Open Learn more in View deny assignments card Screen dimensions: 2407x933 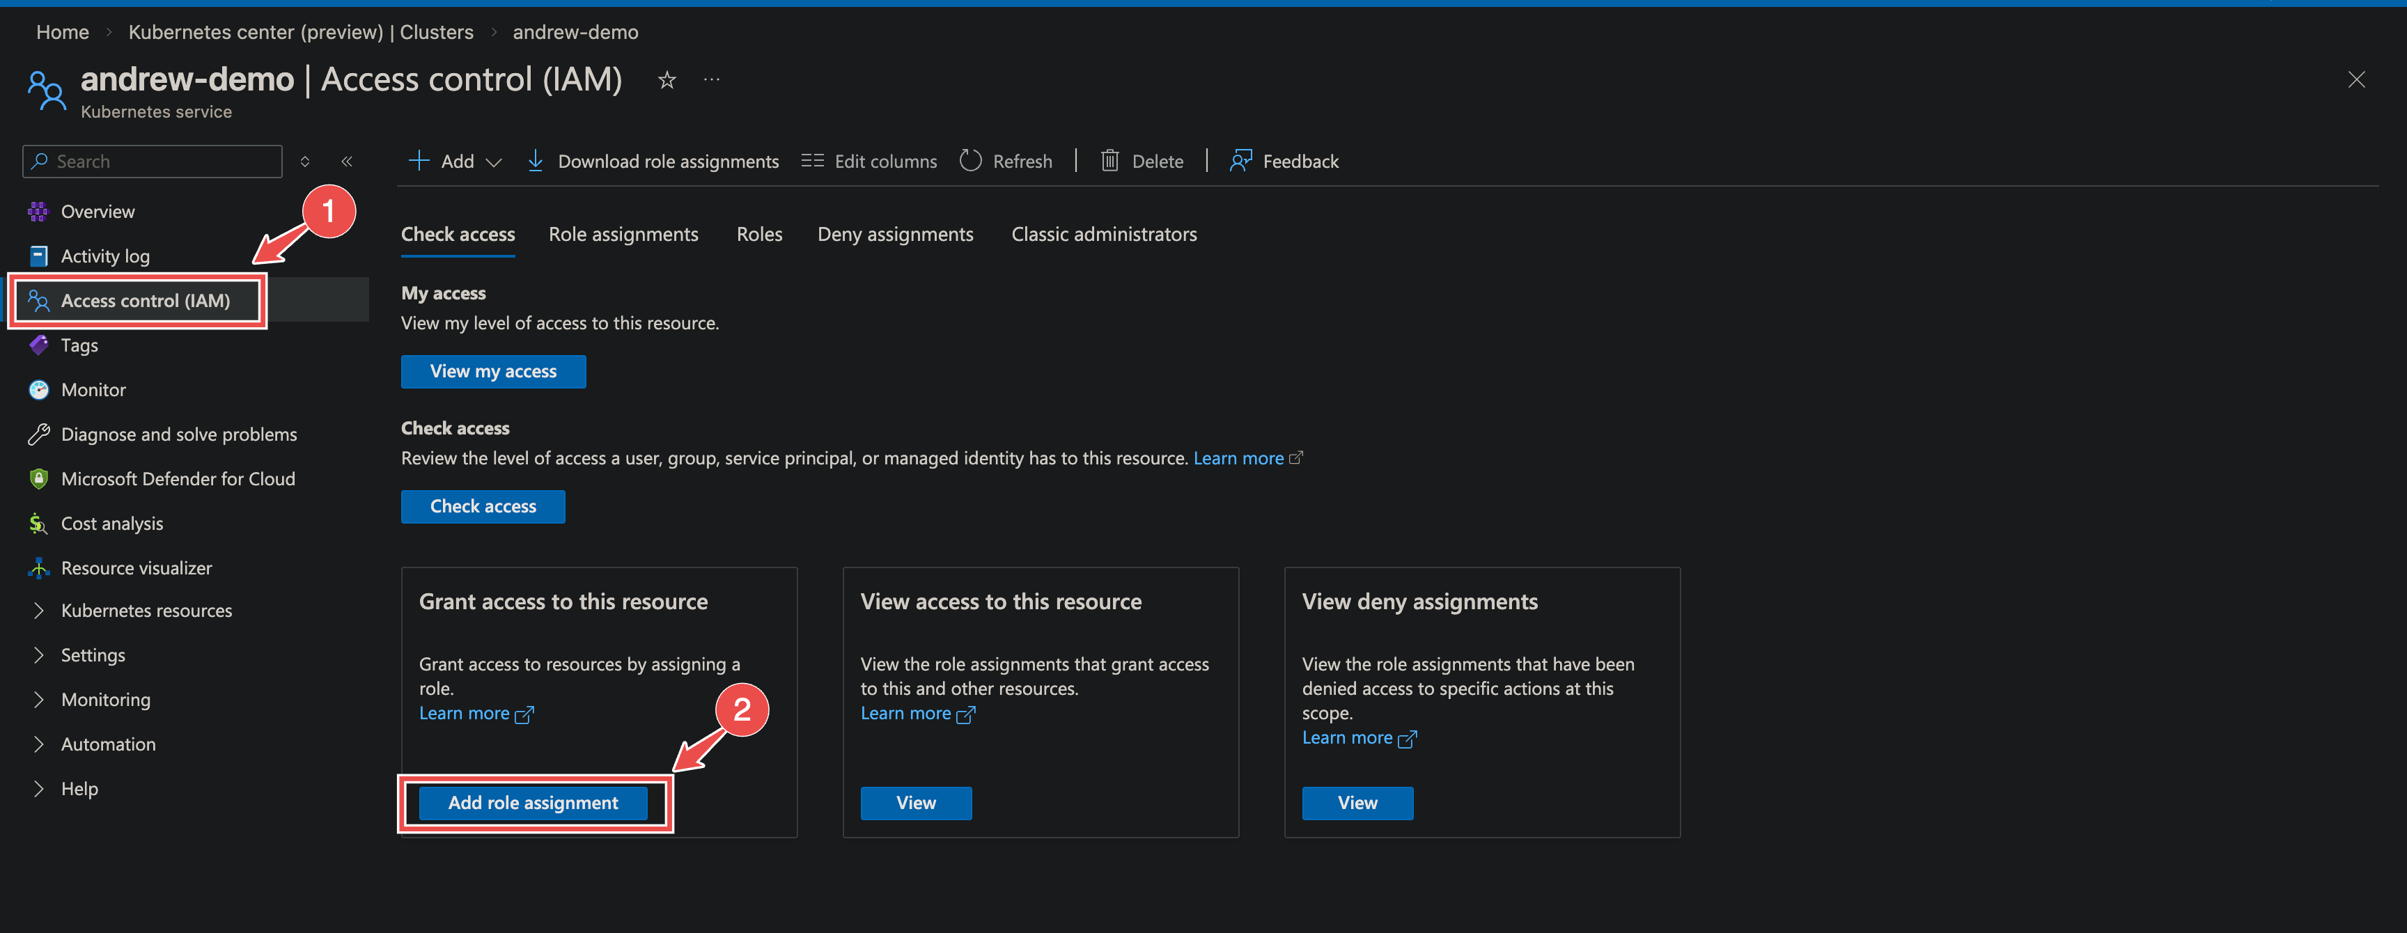[1359, 738]
